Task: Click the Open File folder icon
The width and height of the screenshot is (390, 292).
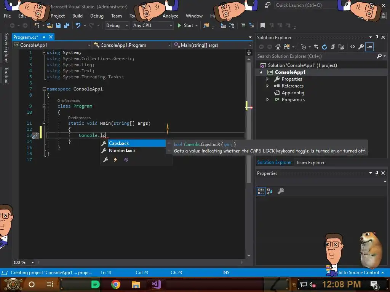Action: tap(50, 25)
